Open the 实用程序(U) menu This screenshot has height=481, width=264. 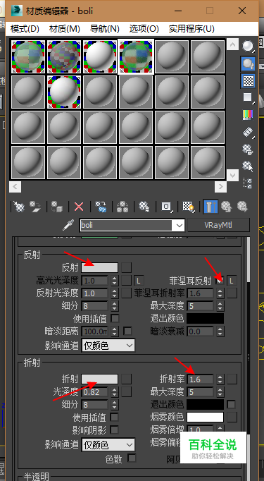(191, 29)
